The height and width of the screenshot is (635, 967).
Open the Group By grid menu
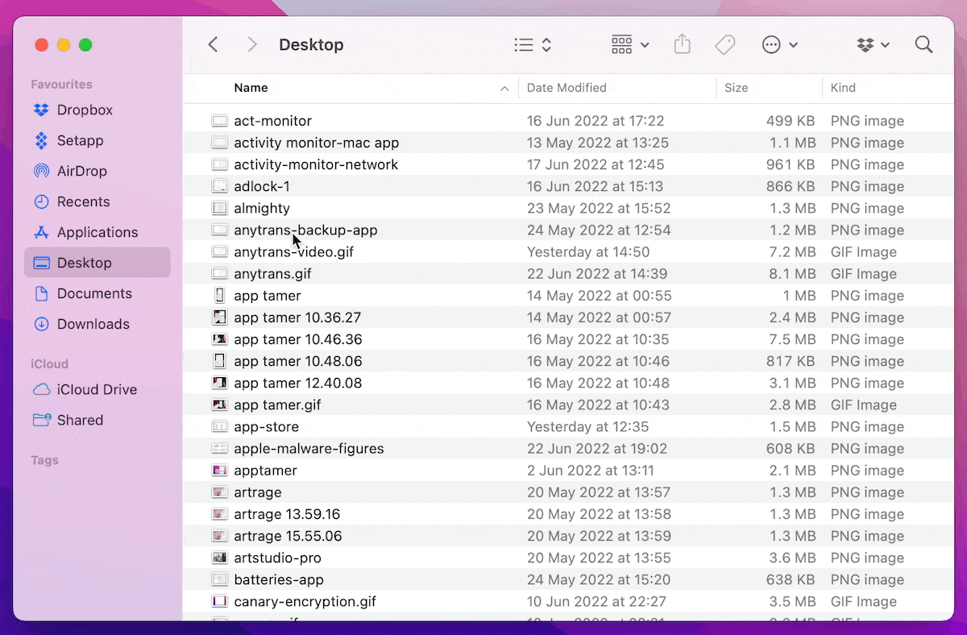(630, 45)
